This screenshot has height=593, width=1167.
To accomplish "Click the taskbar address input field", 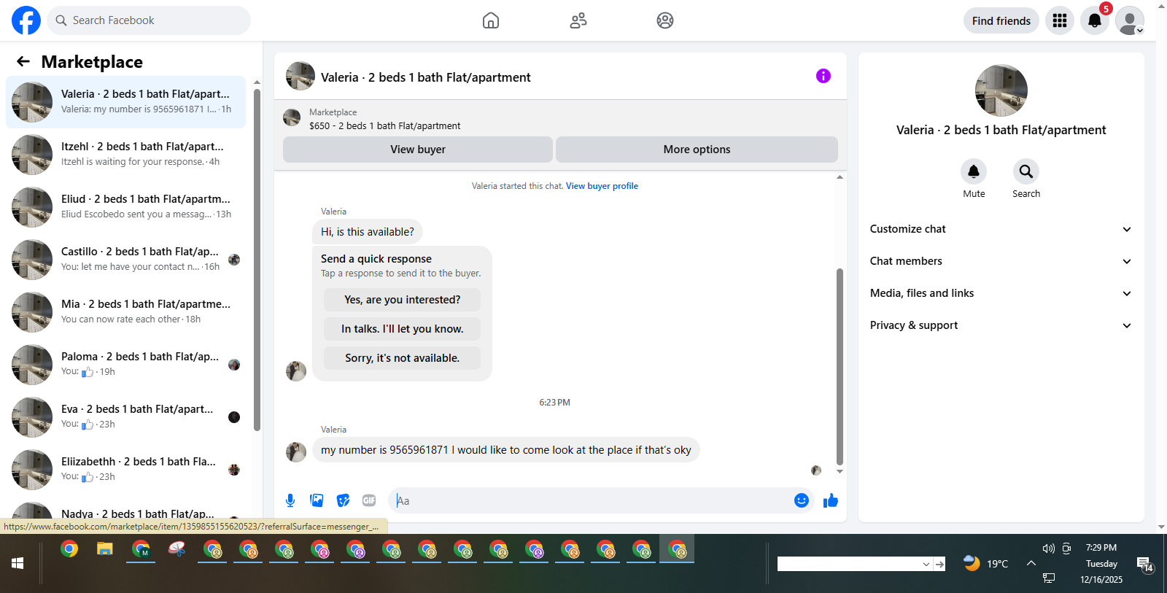I will 849,564.
